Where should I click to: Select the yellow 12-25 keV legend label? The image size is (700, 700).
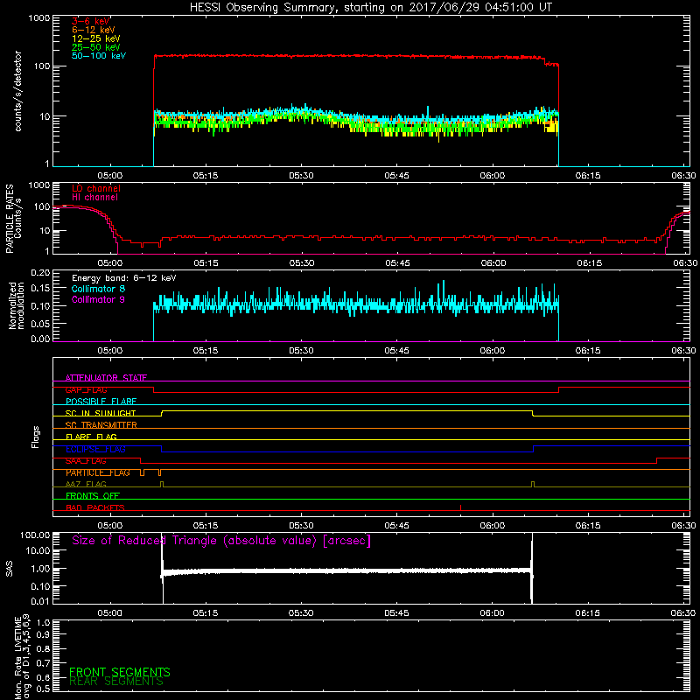click(95, 38)
